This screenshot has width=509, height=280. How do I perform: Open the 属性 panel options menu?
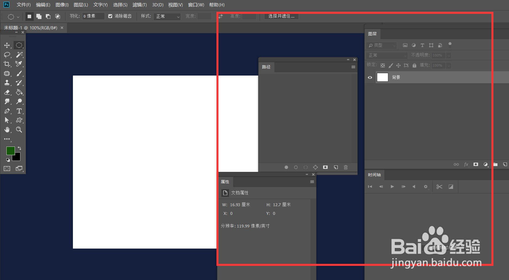point(312,182)
